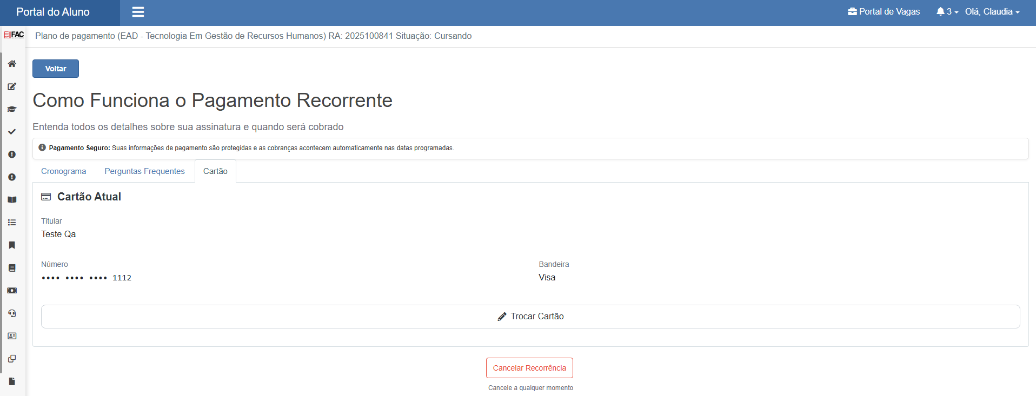Select the graduation cap sidebar icon
The width and height of the screenshot is (1036, 396).
[x=12, y=109]
